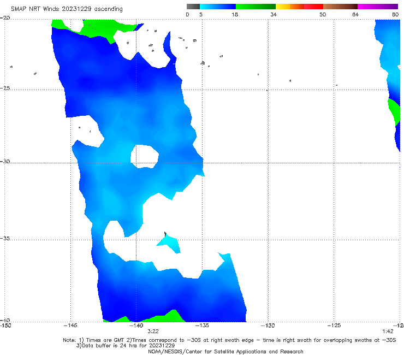
Task: Click the cyan-to-blue 5–18 color bar segment
Action: coord(218,7)
